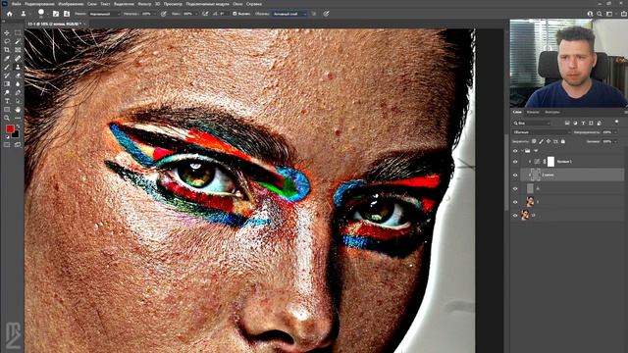
Task: Toggle the Выравн. aligned checkbox
Action: coord(235,14)
